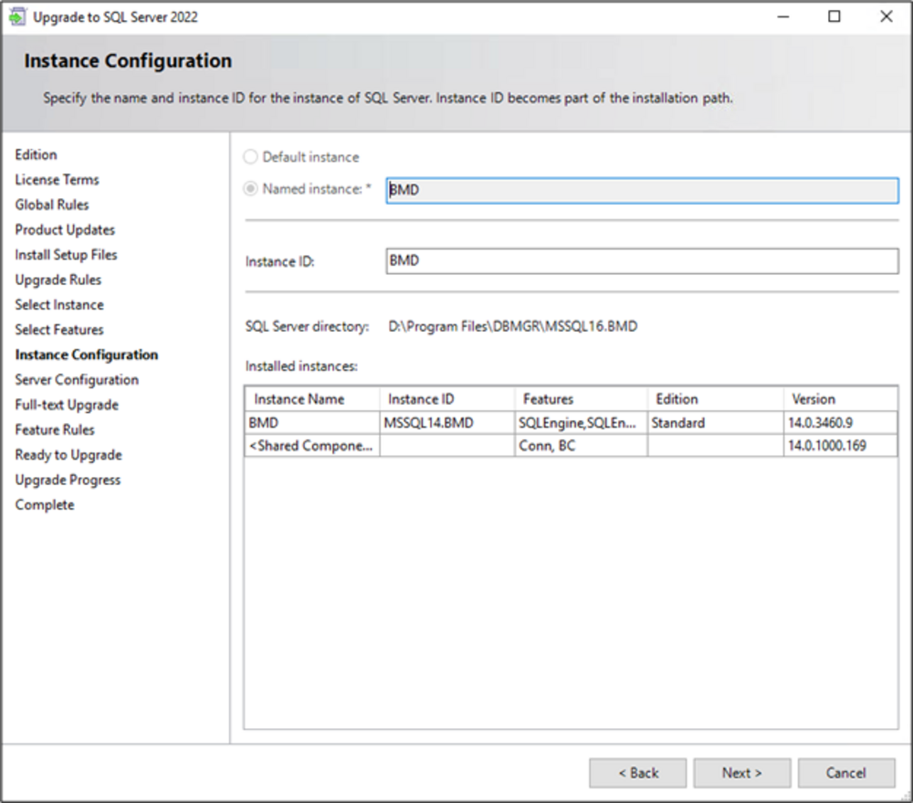Select the License Terms step in sidebar
Image resolution: width=913 pixels, height=803 pixels.
pyautogui.click(x=57, y=180)
